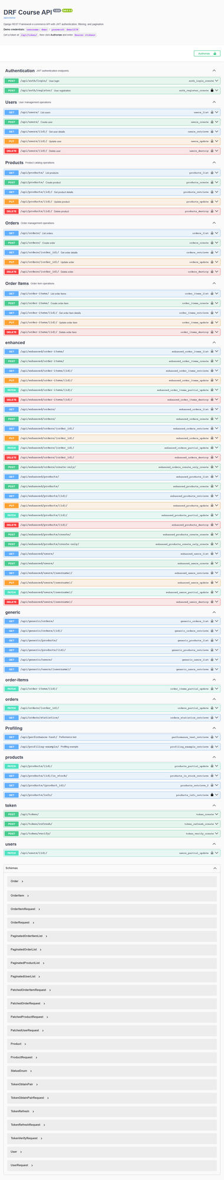This screenshot has height=1180, width=224.
Task: Click the black lock icon on products_info_retrieve row
Action: (212, 795)
